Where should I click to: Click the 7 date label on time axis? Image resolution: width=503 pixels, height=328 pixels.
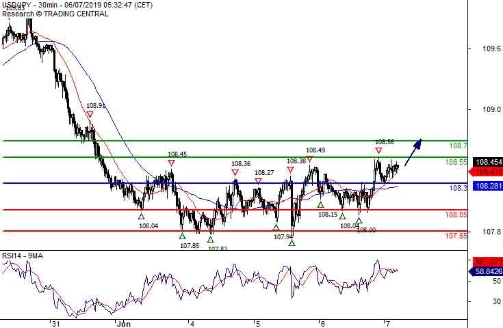(x=387, y=324)
